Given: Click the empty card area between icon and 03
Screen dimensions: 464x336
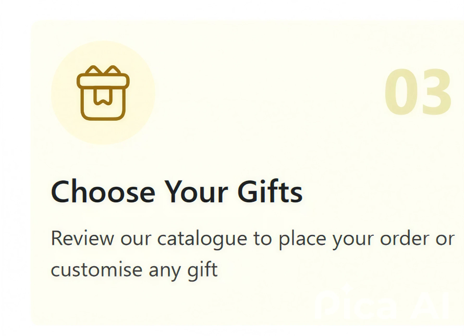Looking at the screenshot, I should (267, 93).
